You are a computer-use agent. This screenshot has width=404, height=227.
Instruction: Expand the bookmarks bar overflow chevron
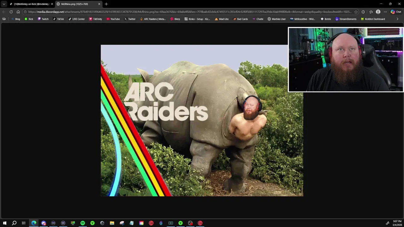(397, 19)
